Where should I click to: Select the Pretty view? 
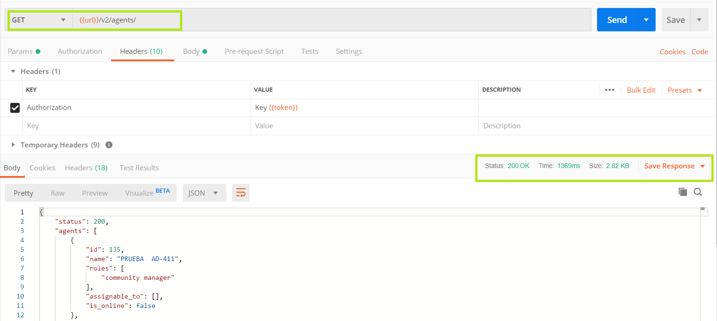point(23,193)
